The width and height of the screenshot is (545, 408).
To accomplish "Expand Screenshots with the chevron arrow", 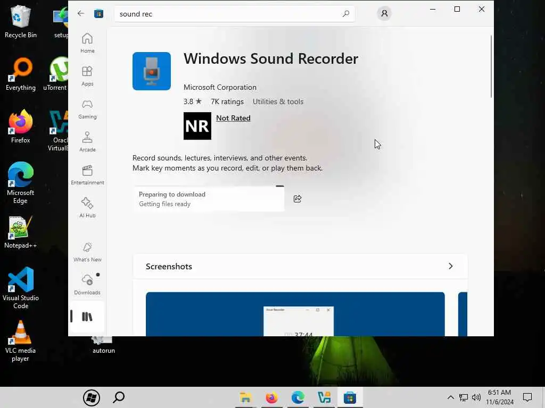I will point(450,266).
